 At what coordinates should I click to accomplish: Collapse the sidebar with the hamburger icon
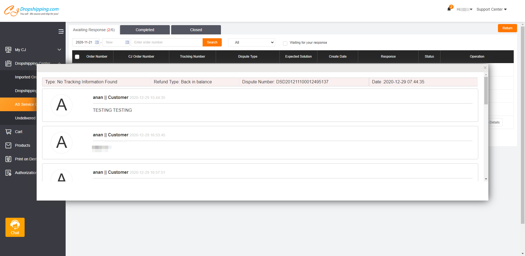[x=61, y=31]
